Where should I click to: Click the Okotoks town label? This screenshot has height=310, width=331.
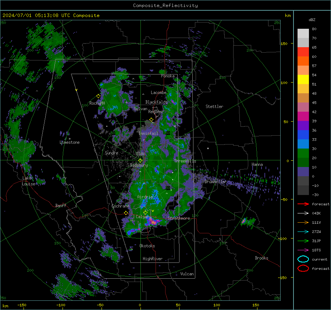pyautogui.click(x=147, y=246)
